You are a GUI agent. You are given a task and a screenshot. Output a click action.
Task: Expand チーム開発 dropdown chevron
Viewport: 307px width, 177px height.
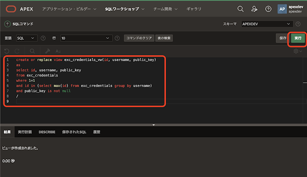(176, 9)
